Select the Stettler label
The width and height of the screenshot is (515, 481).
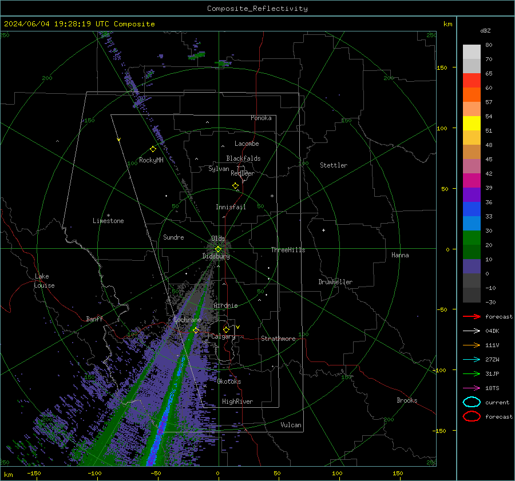tap(334, 165)
